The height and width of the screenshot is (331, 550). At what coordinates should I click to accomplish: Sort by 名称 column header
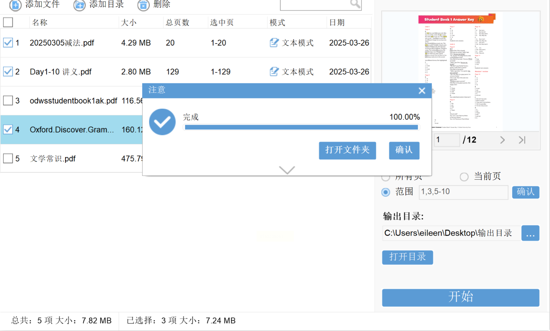(x=40, y=23)
